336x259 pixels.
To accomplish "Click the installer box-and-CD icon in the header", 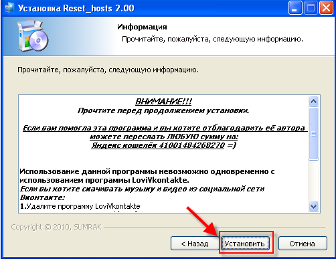I will pos(33,36).
